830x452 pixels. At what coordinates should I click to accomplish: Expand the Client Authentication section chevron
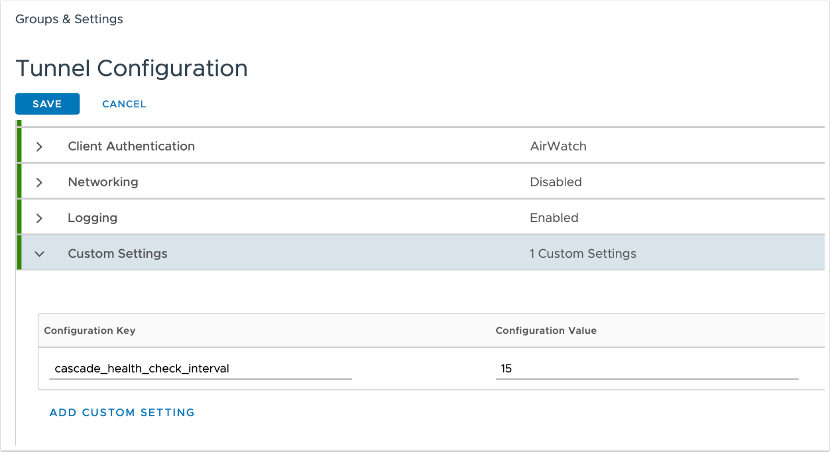(x=39, y=146)
